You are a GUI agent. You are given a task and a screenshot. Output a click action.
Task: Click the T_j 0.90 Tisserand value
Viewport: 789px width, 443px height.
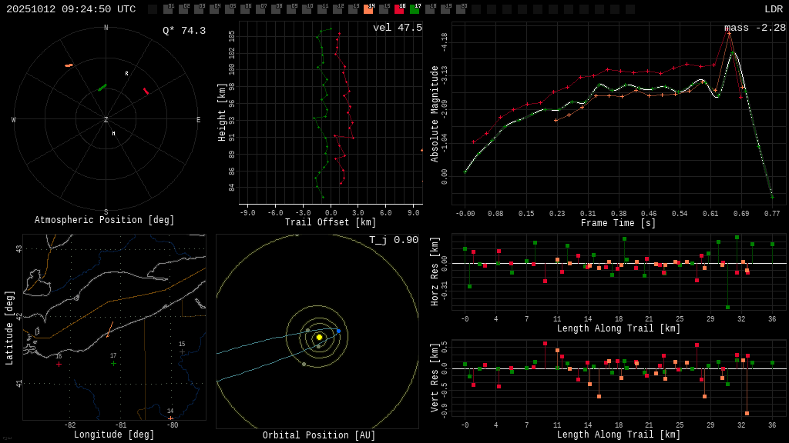pyautogui.click(x=393, y=240)
